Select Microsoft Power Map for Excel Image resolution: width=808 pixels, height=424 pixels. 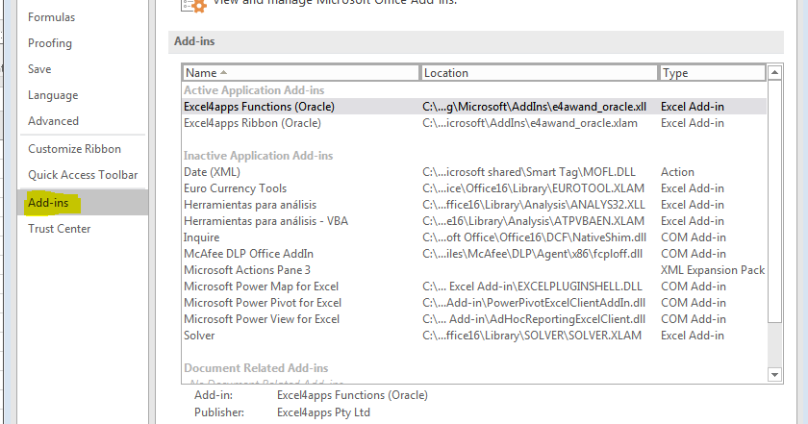(474, 287)
